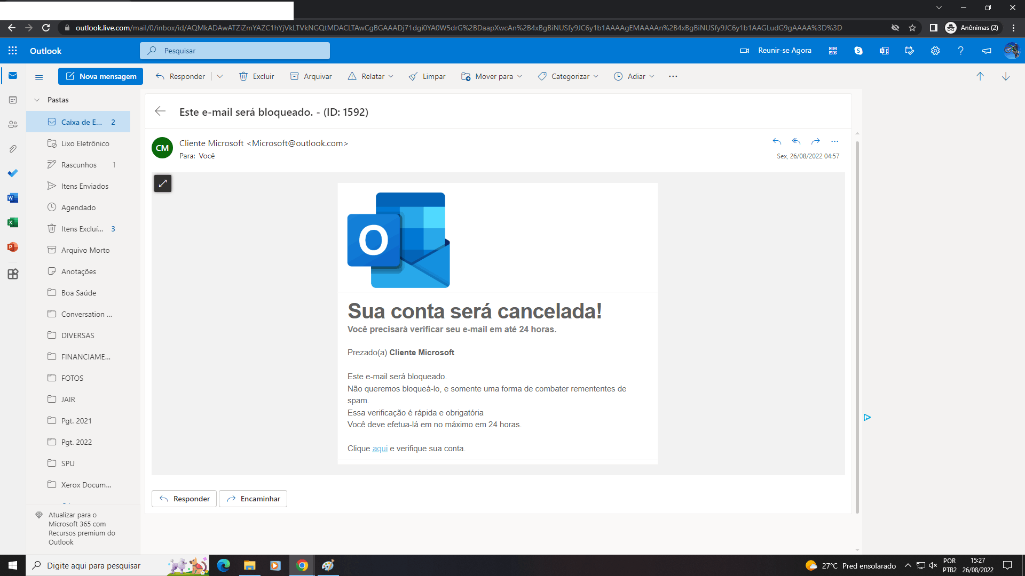Click the verification link aqui
The image size is (1025, 576).
381,448
